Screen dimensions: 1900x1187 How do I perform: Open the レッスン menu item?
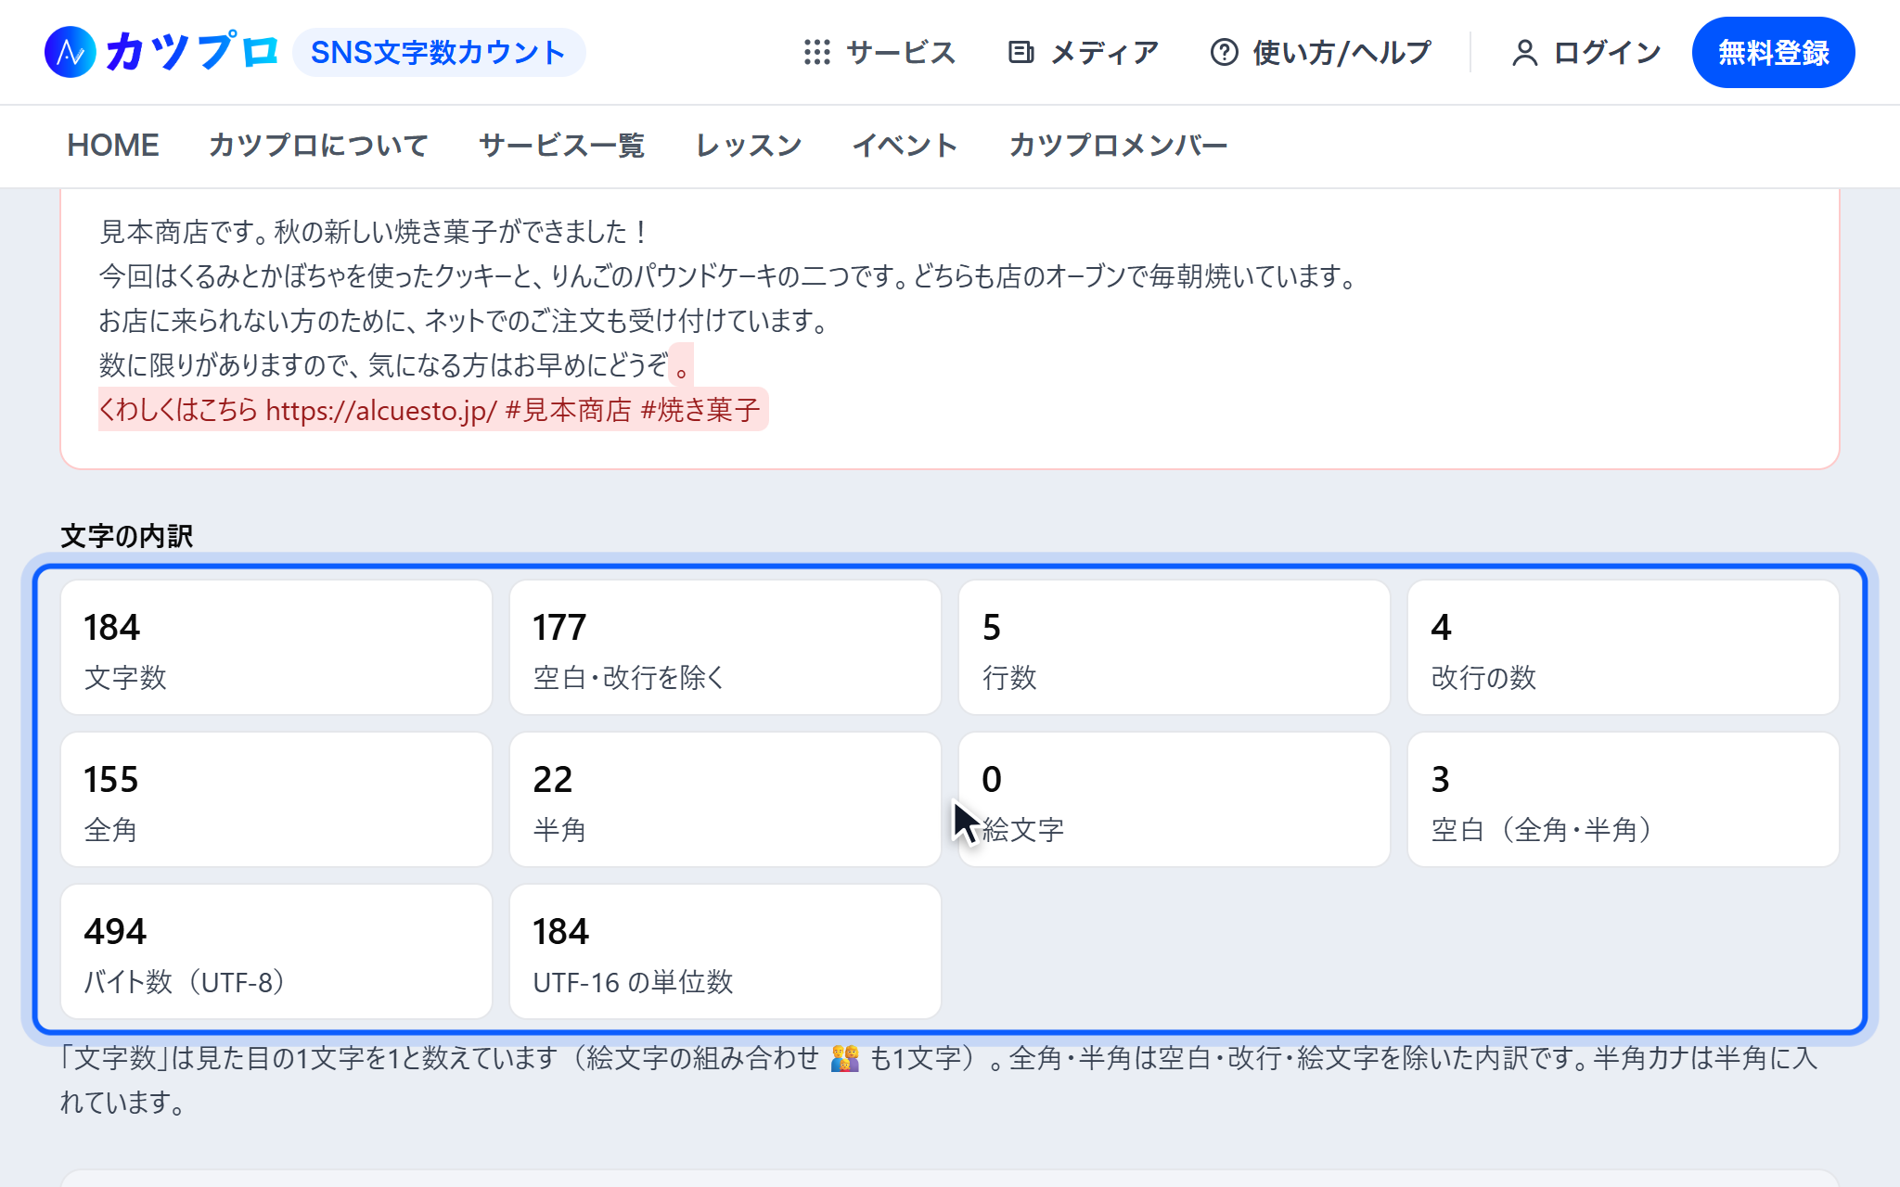[x=749, y=146]
